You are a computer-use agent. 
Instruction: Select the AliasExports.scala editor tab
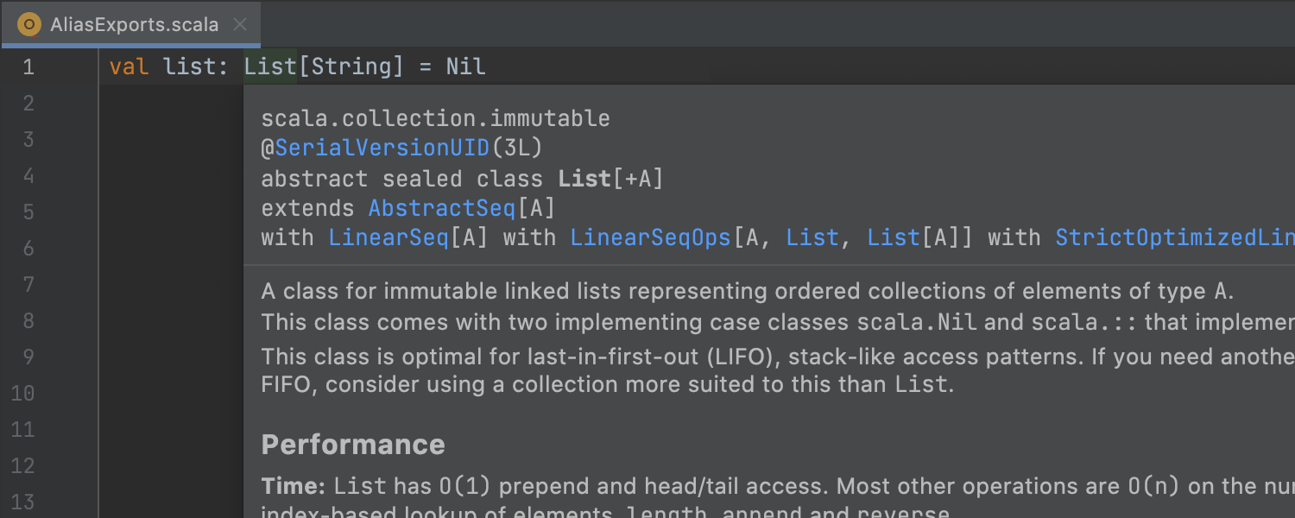[134, 24]
